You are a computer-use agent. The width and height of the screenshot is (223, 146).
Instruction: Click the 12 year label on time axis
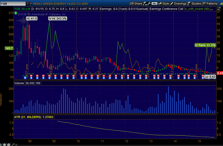pos(127,141)
